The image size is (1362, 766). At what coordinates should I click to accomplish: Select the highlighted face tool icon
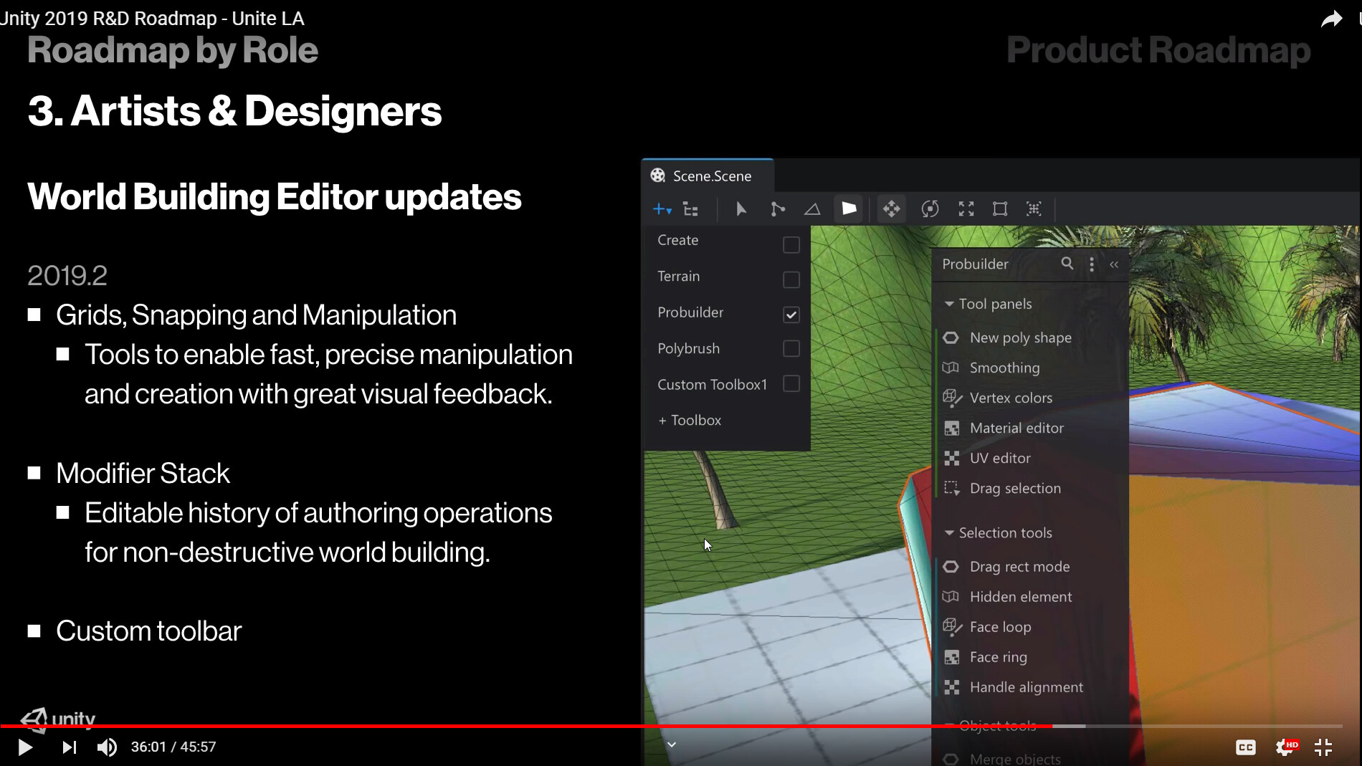[x=849, y=209]
